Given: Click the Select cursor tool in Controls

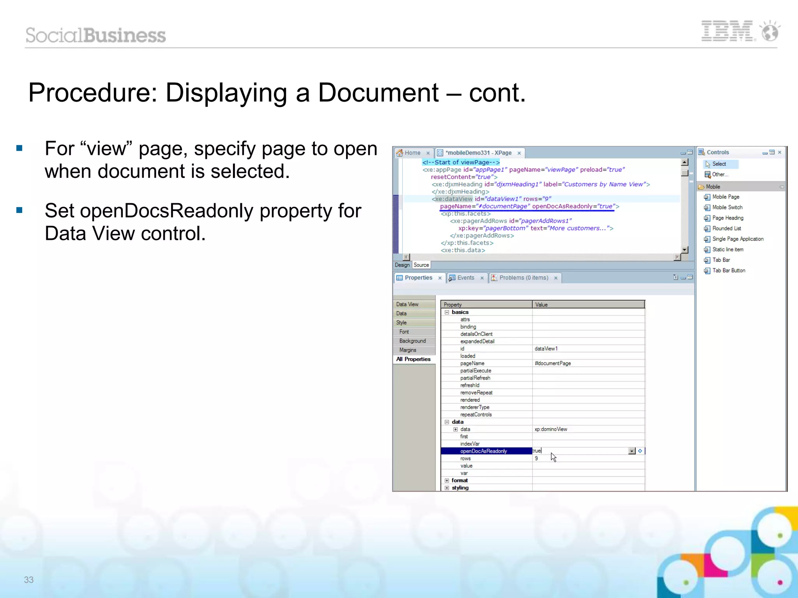Looking at the screenshot, I should tap(720, 164).
